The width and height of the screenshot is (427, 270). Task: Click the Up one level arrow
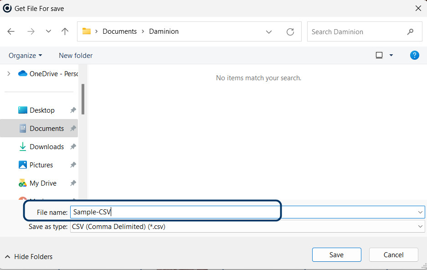pyautogui.click(x=65, y=31)
